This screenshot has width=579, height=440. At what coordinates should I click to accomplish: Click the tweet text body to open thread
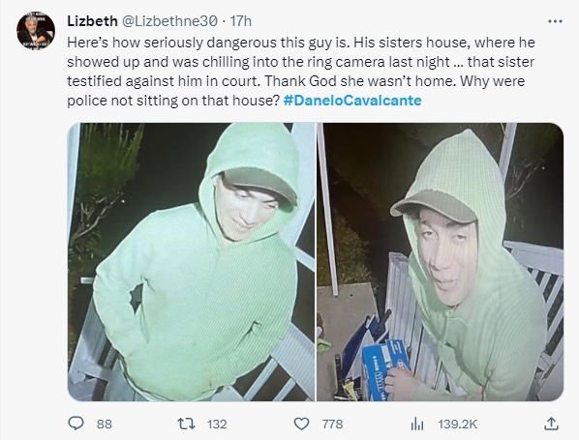(x=301, y=72)
